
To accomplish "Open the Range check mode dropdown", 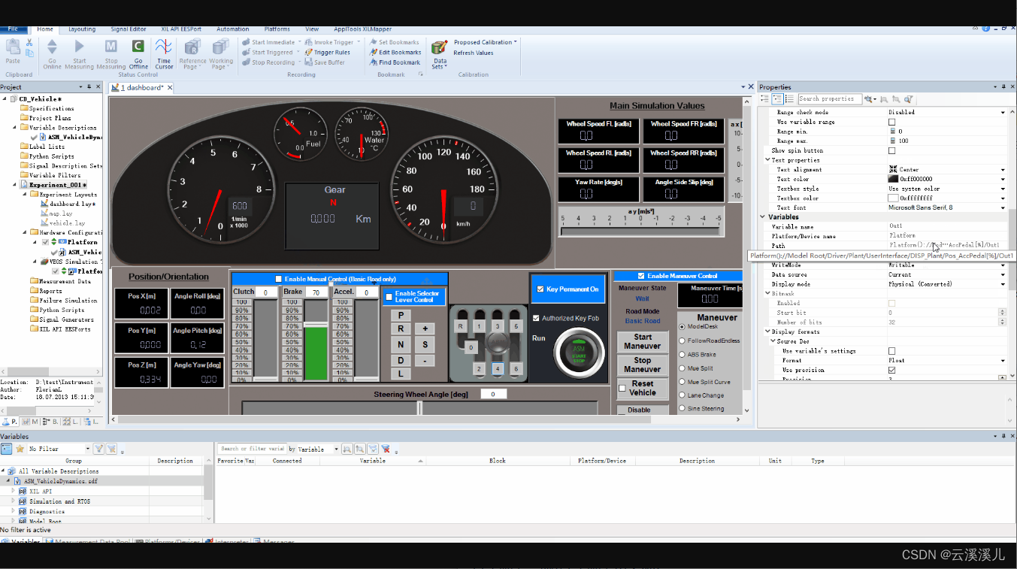I will click(x=1003, y=112).
